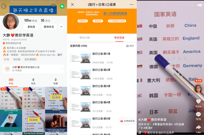
Task: Click the 取消关注 button
Action: coord(49,27)
